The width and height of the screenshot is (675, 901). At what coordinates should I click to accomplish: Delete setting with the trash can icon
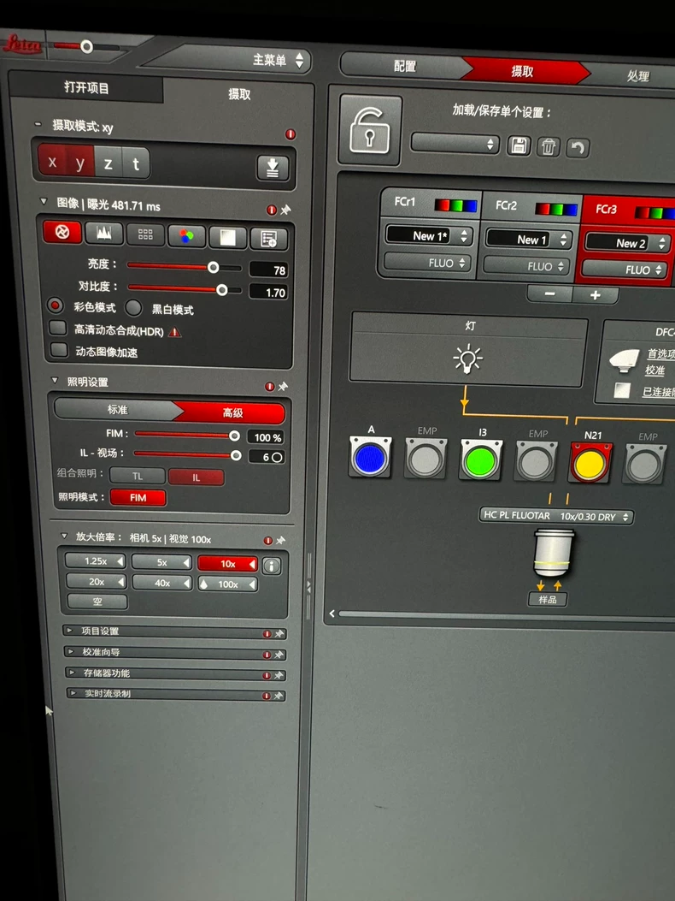(x=549, y=147)
